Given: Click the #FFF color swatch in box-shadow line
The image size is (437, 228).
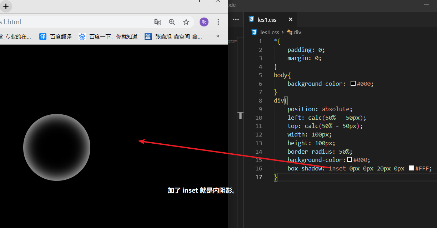Looking at the screenshot, I should click(411, 168).
